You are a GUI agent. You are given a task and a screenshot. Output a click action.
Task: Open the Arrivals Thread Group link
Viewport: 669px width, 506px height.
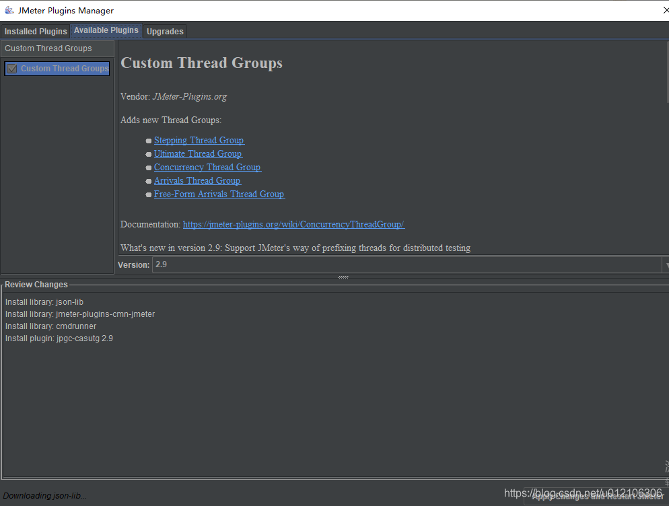[x=197, y=180]
